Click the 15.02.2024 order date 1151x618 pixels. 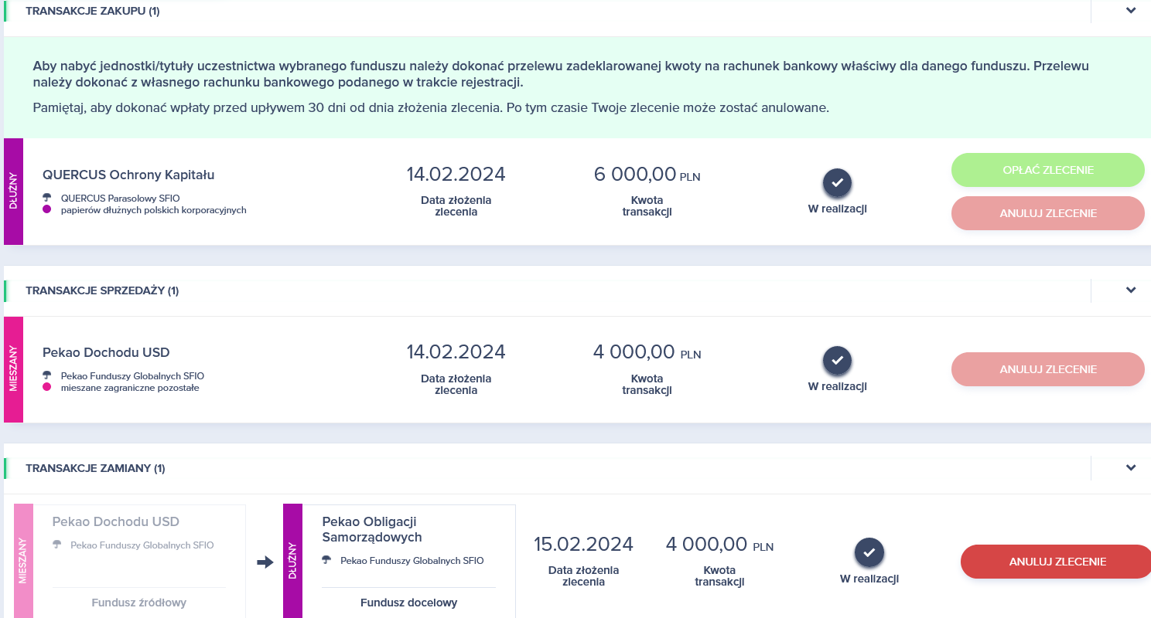click(x=583, y=545)
